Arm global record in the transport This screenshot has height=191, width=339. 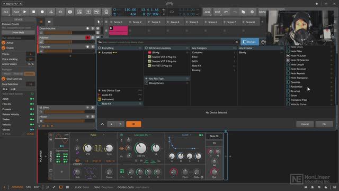(42, 12)
